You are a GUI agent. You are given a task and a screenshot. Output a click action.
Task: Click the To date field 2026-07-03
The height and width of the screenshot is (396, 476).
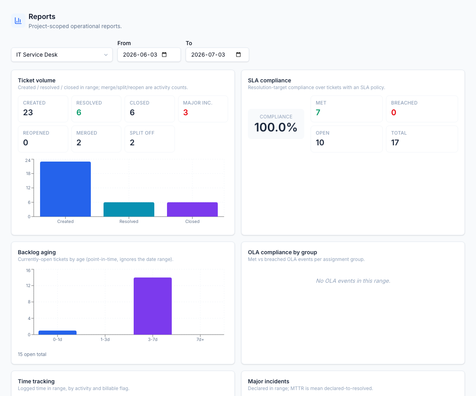click(x=217, y=55)
